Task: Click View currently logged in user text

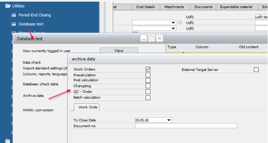Action: click(x=47, y=51)
